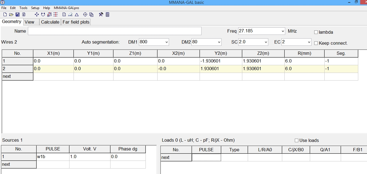Click Y2 cell 1.930601 in wire 2

[x=221, y=69]
